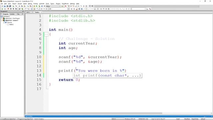
Task: Click line number 13 in the margin
Action: click(39, 71)
